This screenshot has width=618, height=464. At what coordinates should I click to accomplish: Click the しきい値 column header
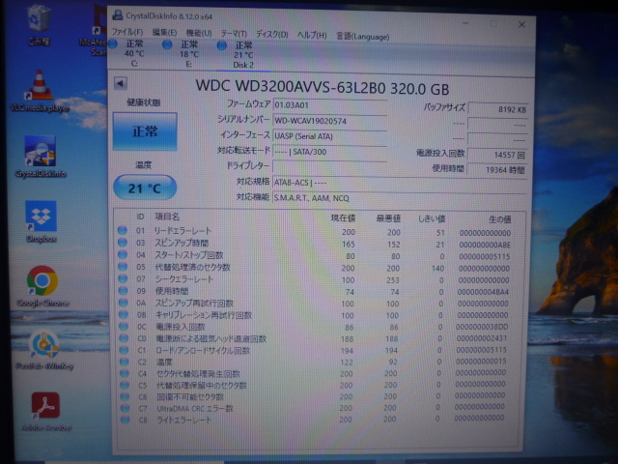pos(432,218)
